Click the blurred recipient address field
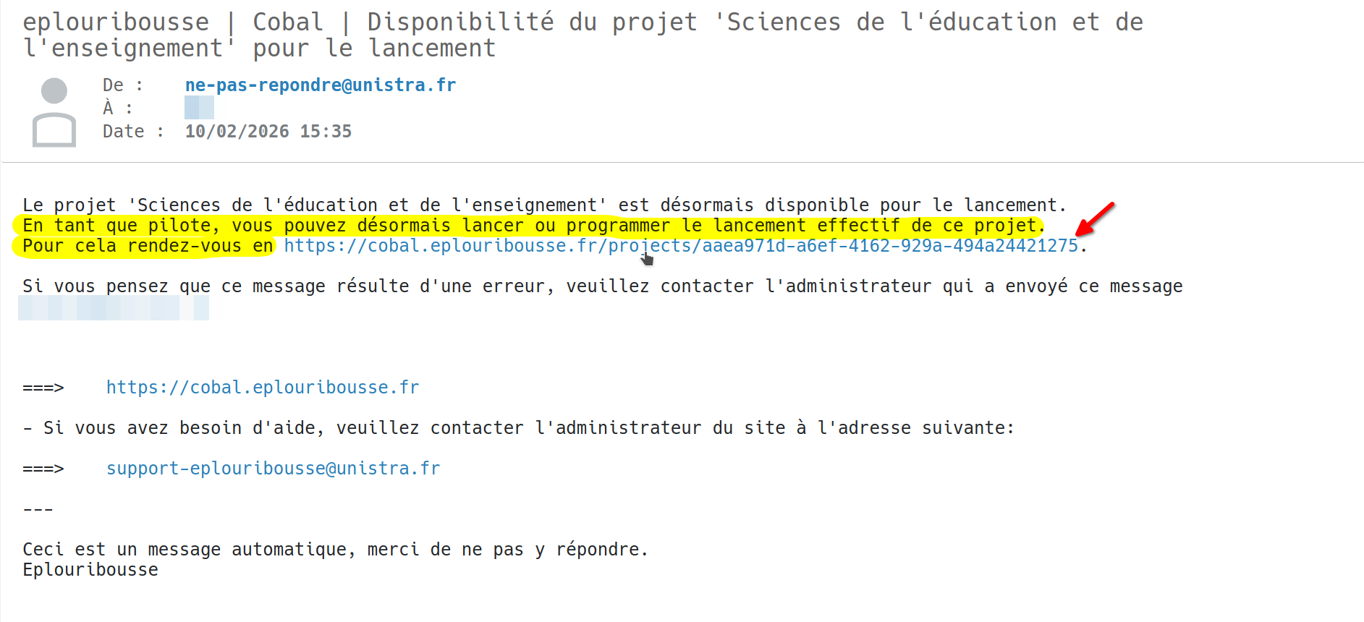 click(199, 108)
